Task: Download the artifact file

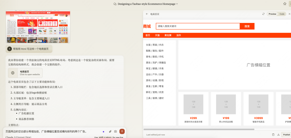Action: pos(278,135)
